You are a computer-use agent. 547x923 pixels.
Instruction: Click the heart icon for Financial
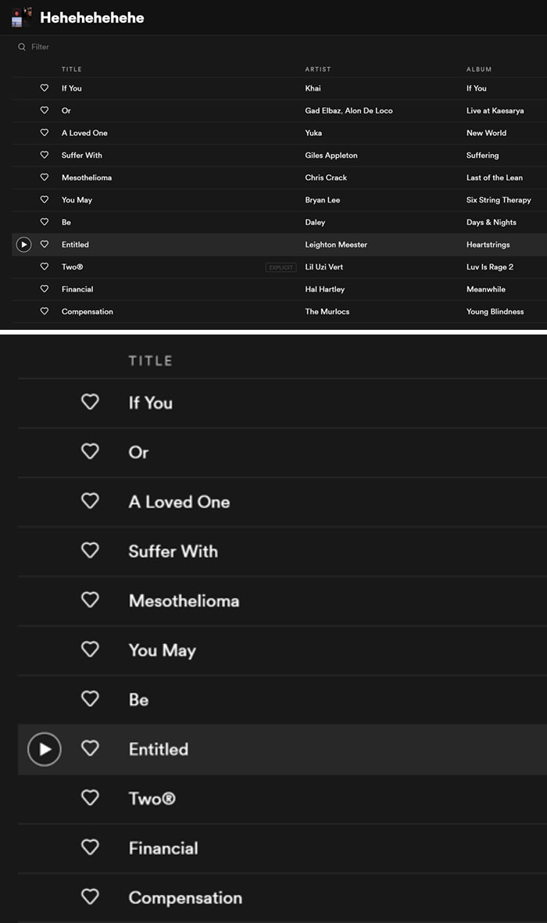(x=45, y=288)
